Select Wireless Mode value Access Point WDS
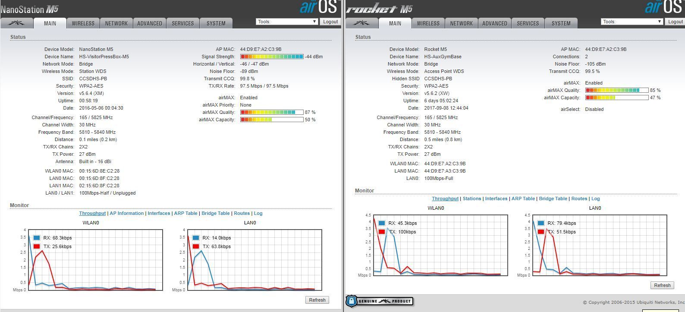The height and width of the screenshot is (312, 685). coord(444,71)
